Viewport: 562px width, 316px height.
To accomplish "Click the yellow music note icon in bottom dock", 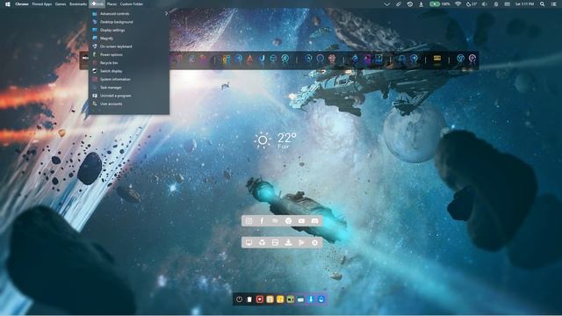I will click(x=280, y=299).
